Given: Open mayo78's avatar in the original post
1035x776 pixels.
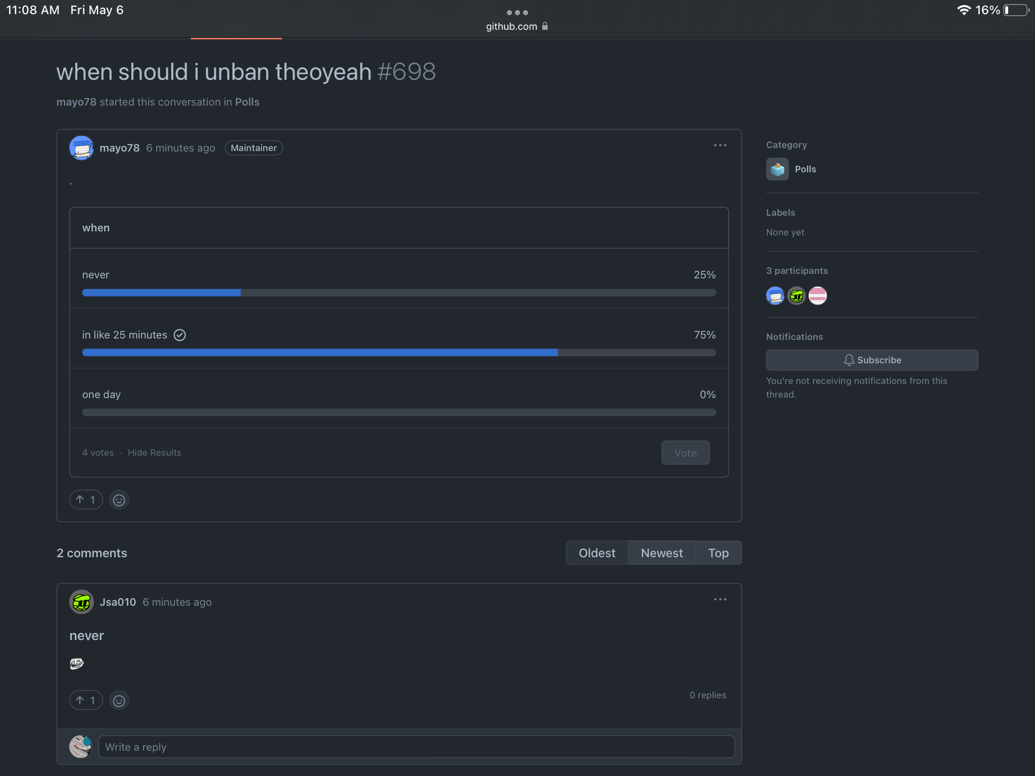Looking at the screenshot, I should pos(81,148).
